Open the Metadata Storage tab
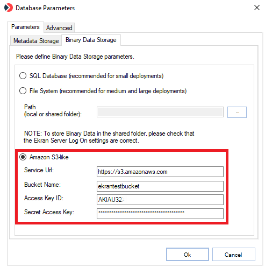Viewport: 265px width, 267px height. coord(36,41)
